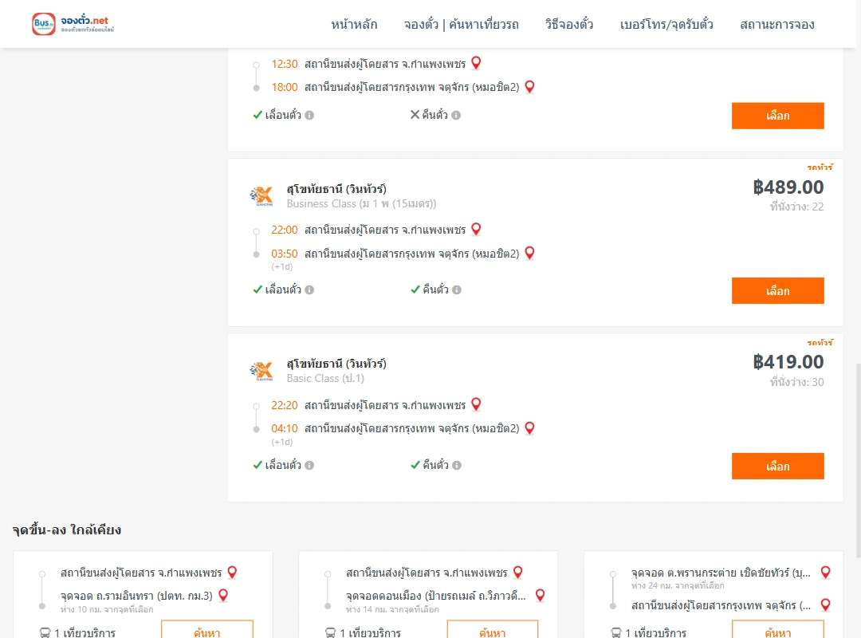Click the page vertical scrollbar
This screenshot has height=638, width=861.
[858, 462]
